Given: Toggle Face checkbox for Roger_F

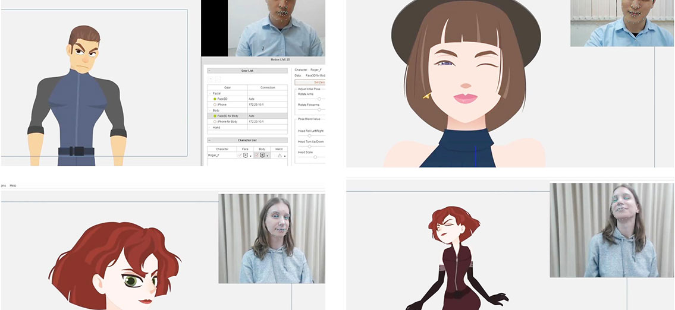Looking at the screenshot, I should pyautogui.click(x=240, y=155).
